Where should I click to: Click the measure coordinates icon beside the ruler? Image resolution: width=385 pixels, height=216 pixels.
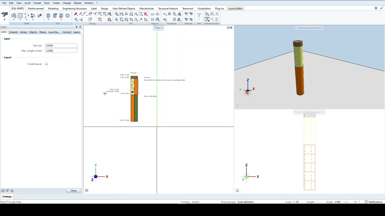pyautogui.click(x=157, y=14)
